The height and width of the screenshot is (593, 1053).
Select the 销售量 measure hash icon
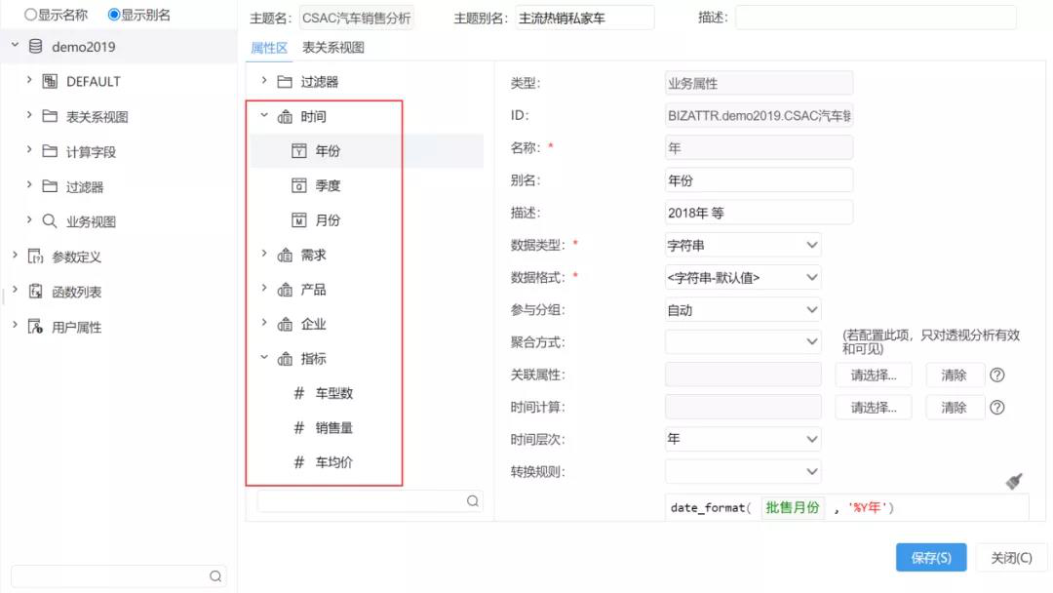(299, 428)
